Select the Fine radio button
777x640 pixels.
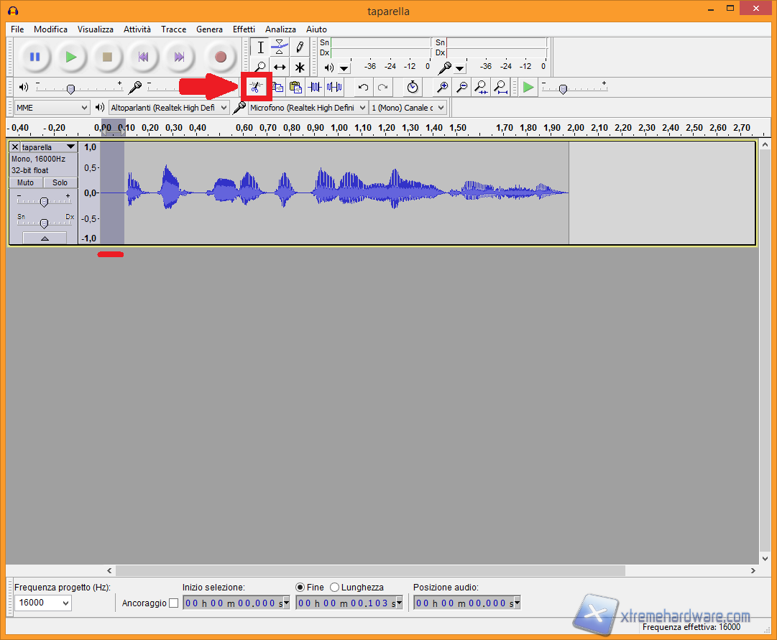[300, 587]
